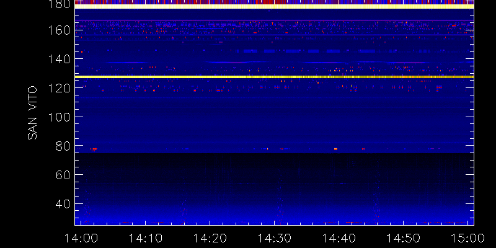Click the 40 frequency axis label

63,204
